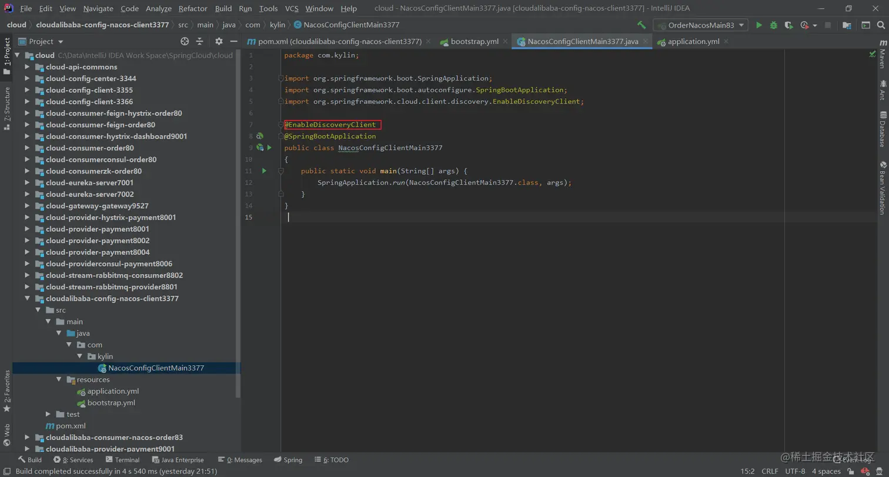
Task: Open the Terminal tool window
Action: pos(122,460)
